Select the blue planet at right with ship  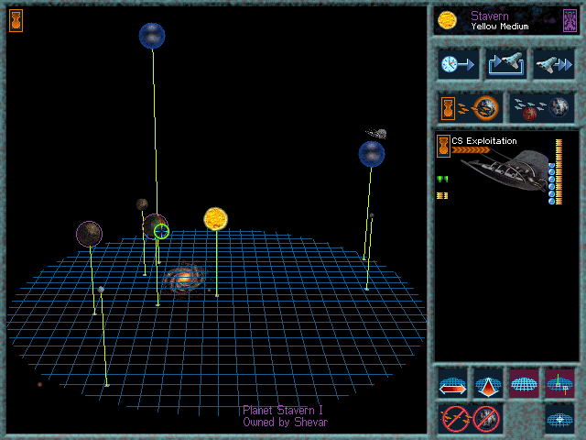(372, 154)
